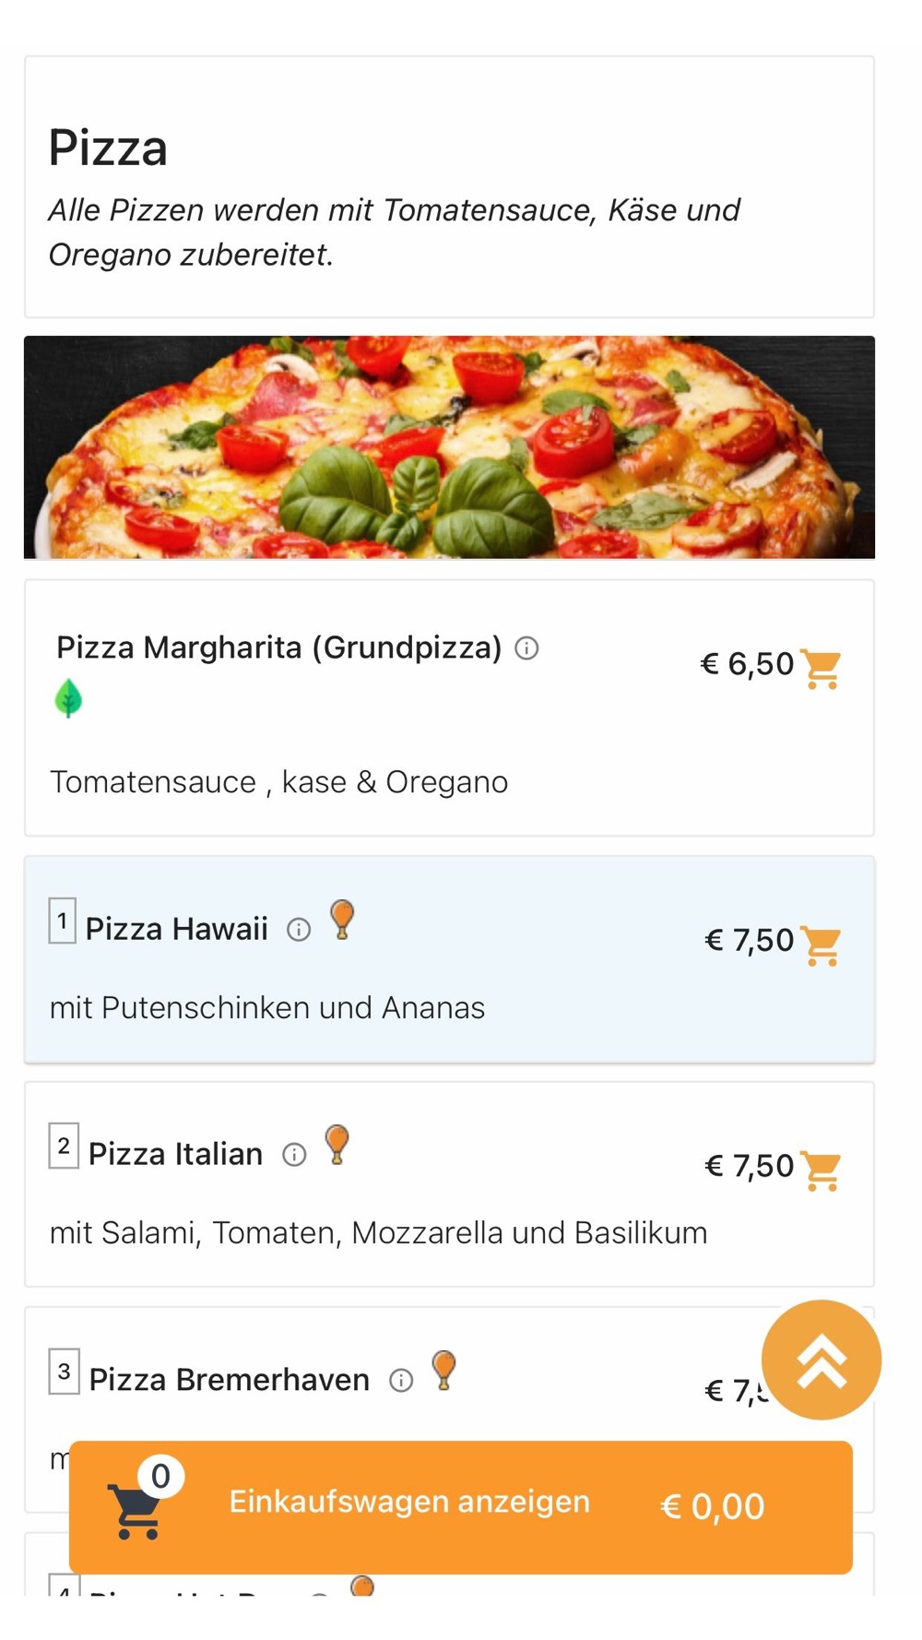The height and width of the screenshot is (1640, 922).
Task: Select the Pizza Hawaii title
Action: click(177, 929)
